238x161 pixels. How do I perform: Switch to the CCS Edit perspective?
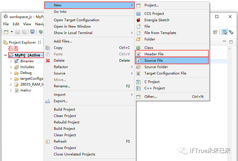224,32
